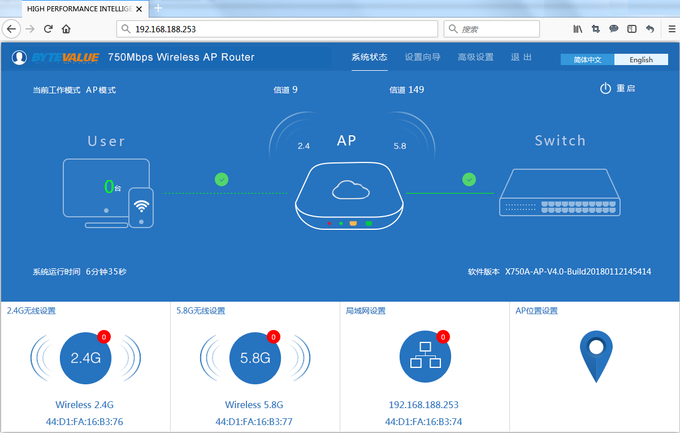Click 退出 to log out
This screenshot has width=680, height=433.
point(521,57)
